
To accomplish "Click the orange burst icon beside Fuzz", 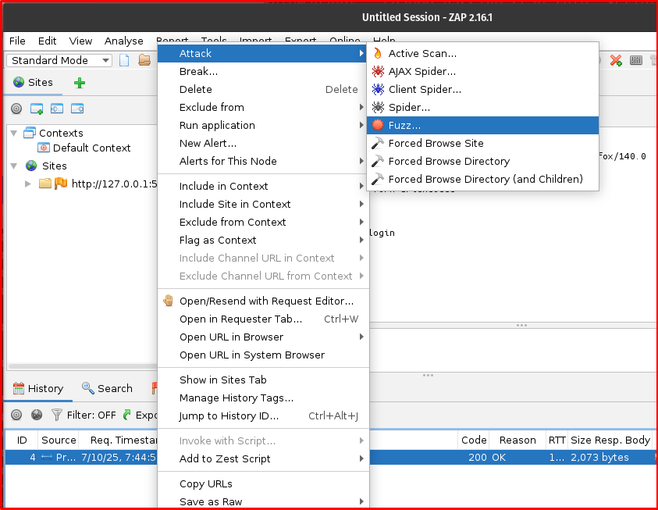I will click(378, 125).
